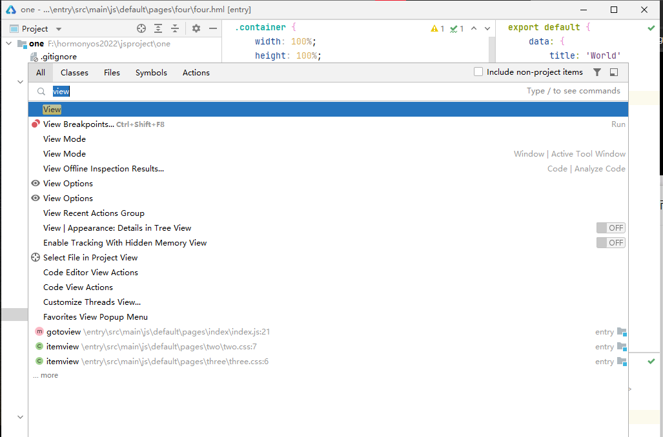
Task: Toggle Details in Tree View switch
Action: (611, 228)
